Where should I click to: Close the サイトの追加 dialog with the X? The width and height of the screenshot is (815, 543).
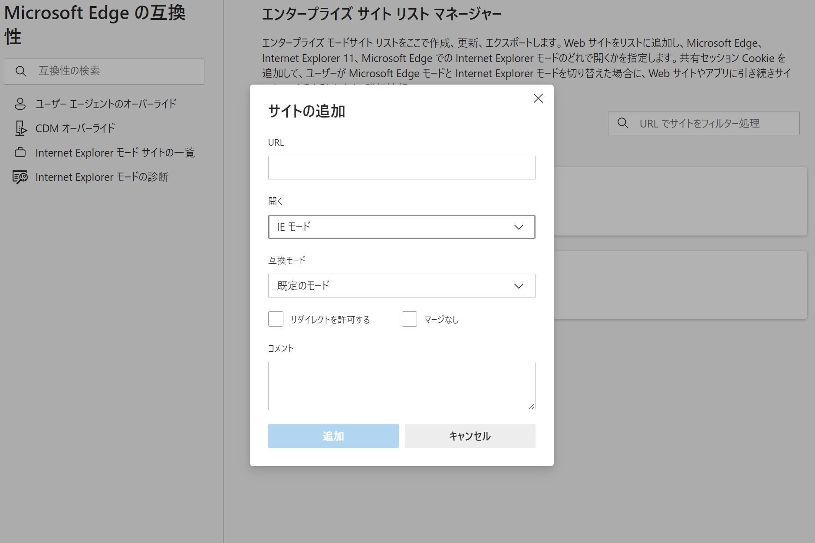click(x=538, y=98)
